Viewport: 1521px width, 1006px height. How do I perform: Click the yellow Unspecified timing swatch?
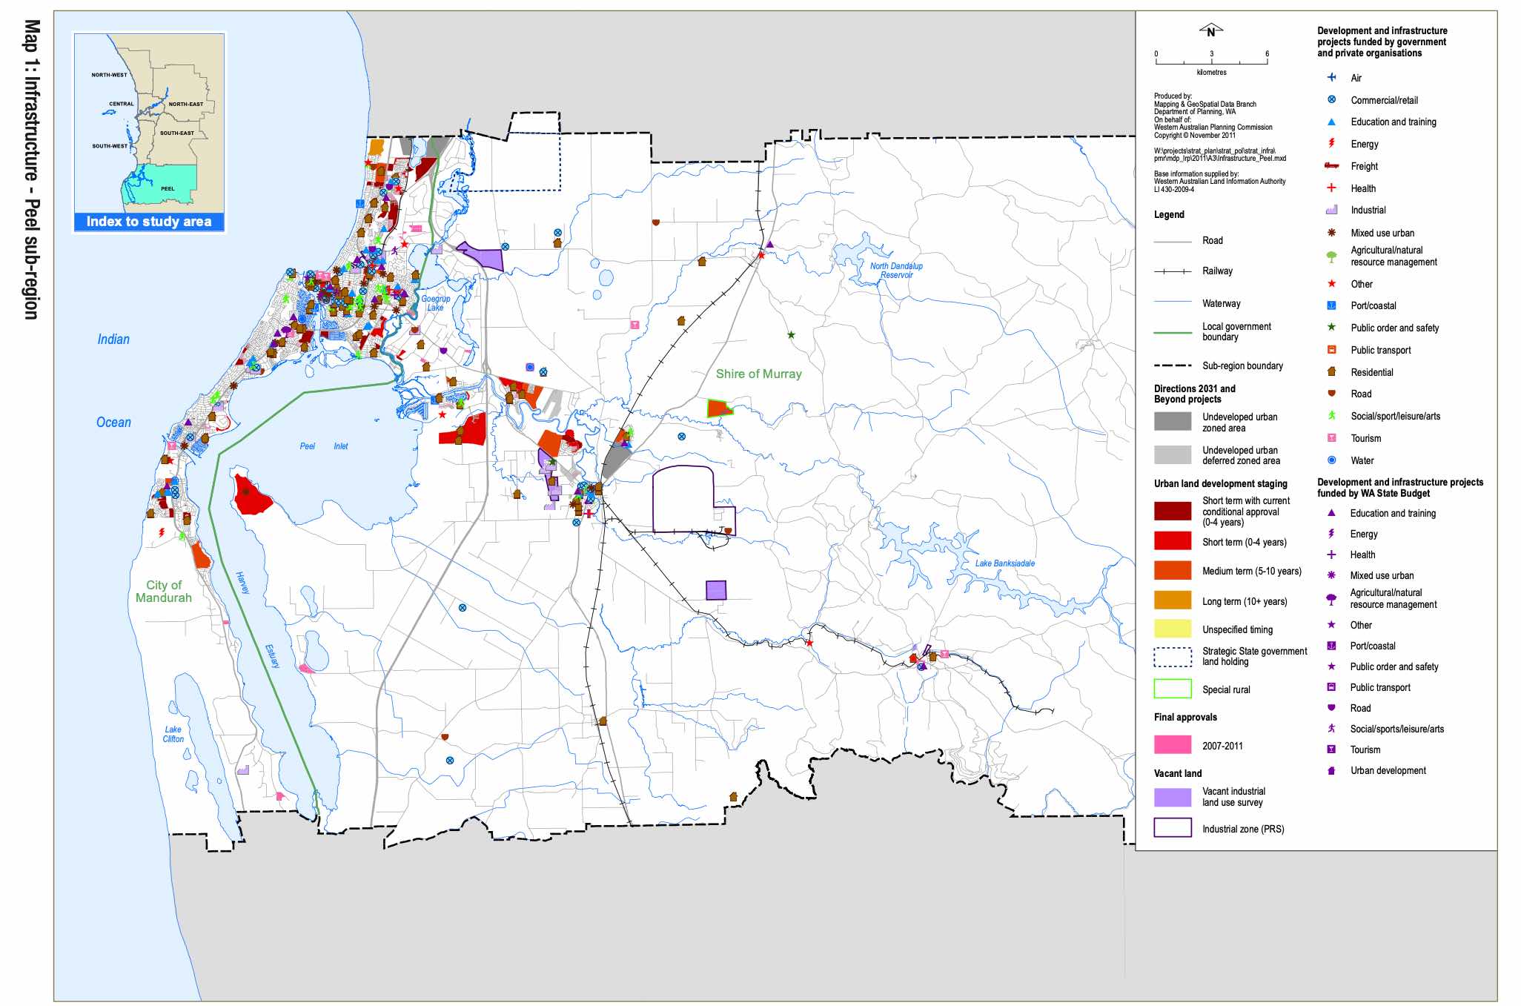click(x=1172, y=629)
